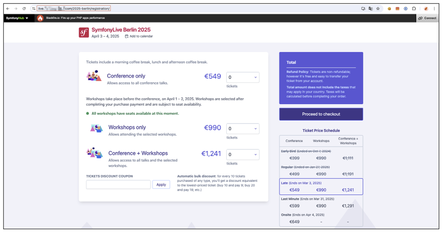Open the browser profile avatar
Image resolution: width=443 pixels, height=232 pixels.
426,9
